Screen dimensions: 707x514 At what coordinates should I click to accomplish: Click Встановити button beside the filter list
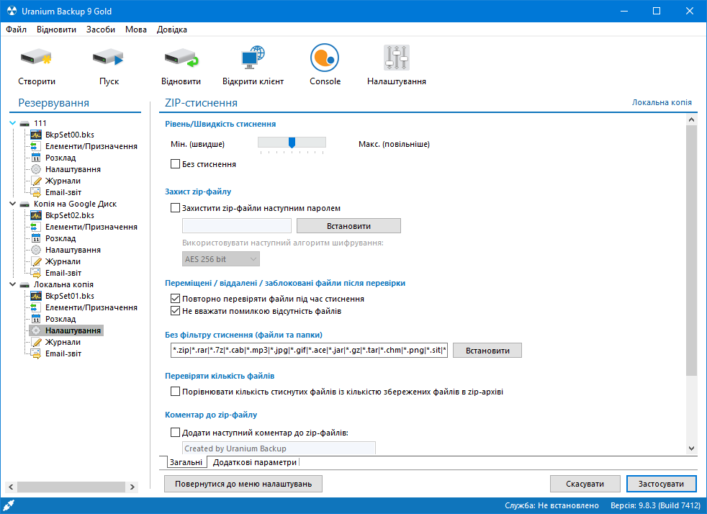click(487, 351)
